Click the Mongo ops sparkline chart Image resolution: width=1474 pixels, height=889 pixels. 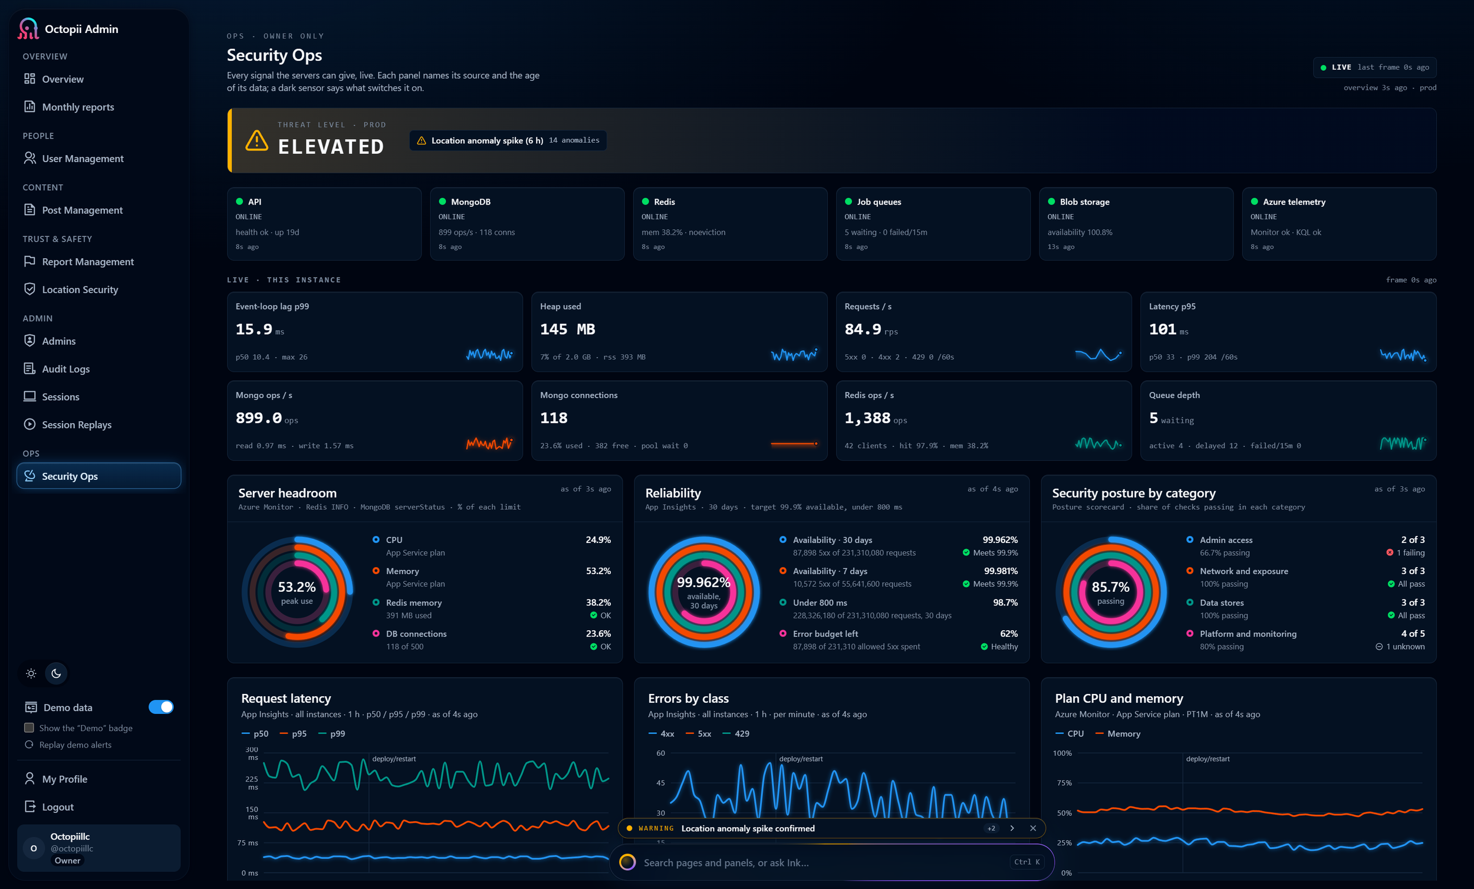[x=489, y=443]
